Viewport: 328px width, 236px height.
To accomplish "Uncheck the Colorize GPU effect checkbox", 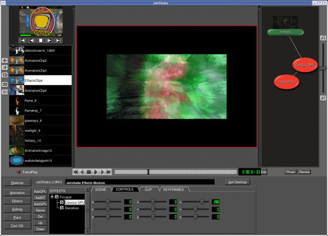I will click(x=62, y=202).
